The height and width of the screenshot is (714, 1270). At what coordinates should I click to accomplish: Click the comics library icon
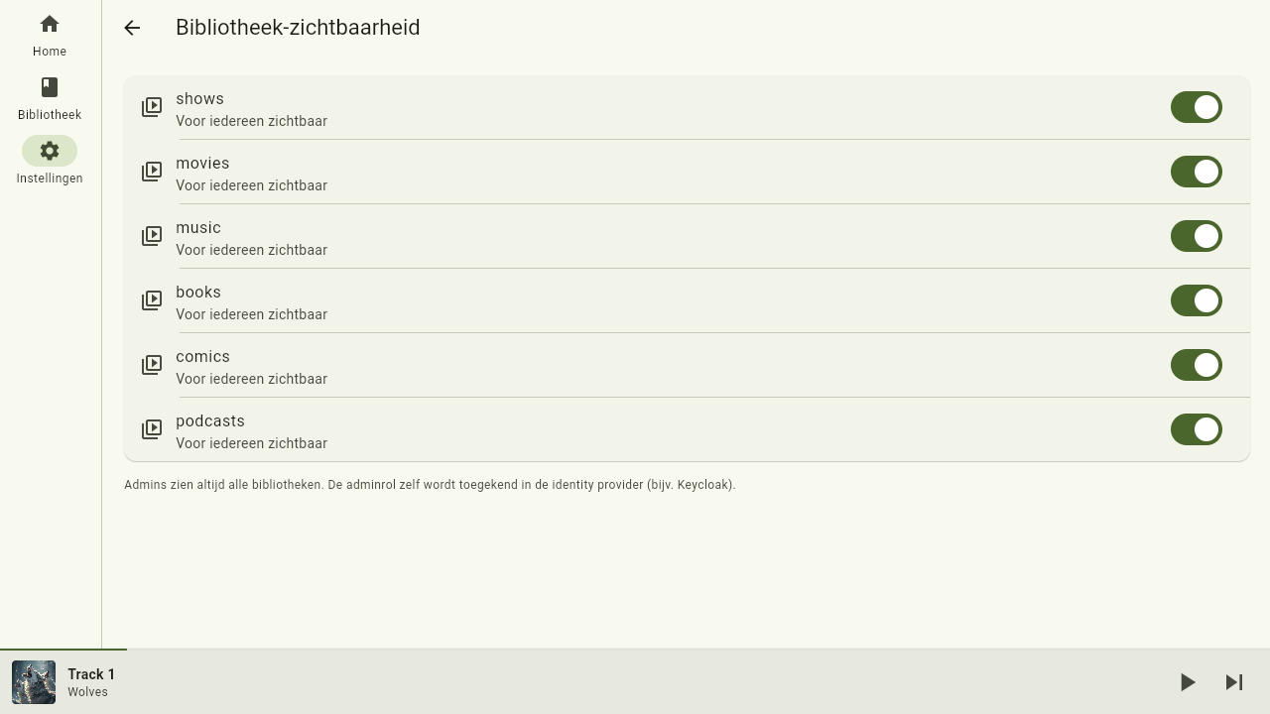point(152,365)
